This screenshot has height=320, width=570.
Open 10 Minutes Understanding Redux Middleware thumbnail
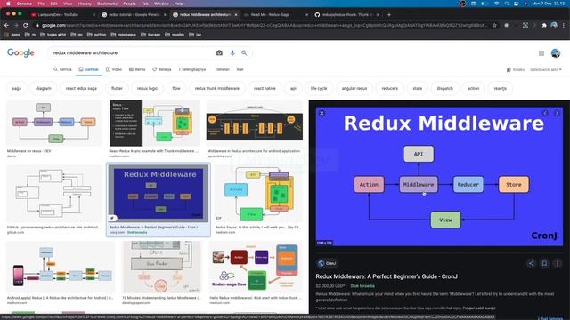pos(162,267)
